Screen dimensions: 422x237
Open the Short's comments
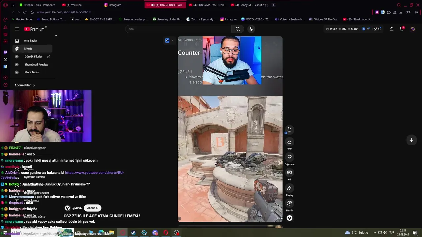289,172
